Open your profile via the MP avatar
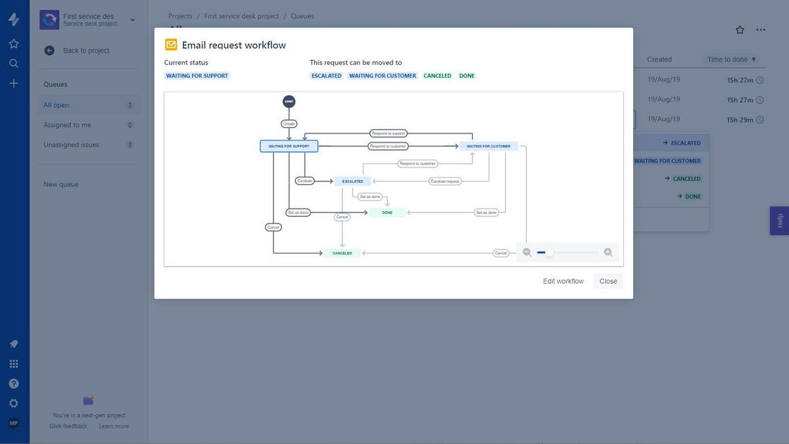Image resolution: width=789 pixels, height=444 pixels. 14,422
